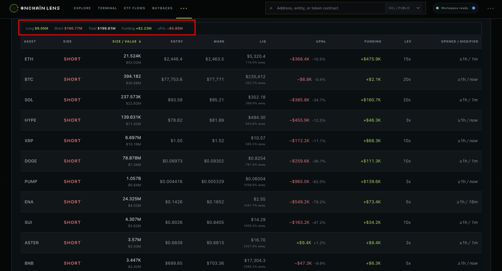Open the OCL / PUBLIC dropdown
The image size is (502, 271).
pos(405,8)
